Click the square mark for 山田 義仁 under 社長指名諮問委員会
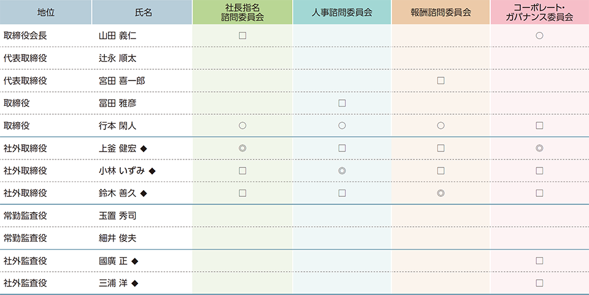This screenshot has width=589, height=295. click(242, 36)
